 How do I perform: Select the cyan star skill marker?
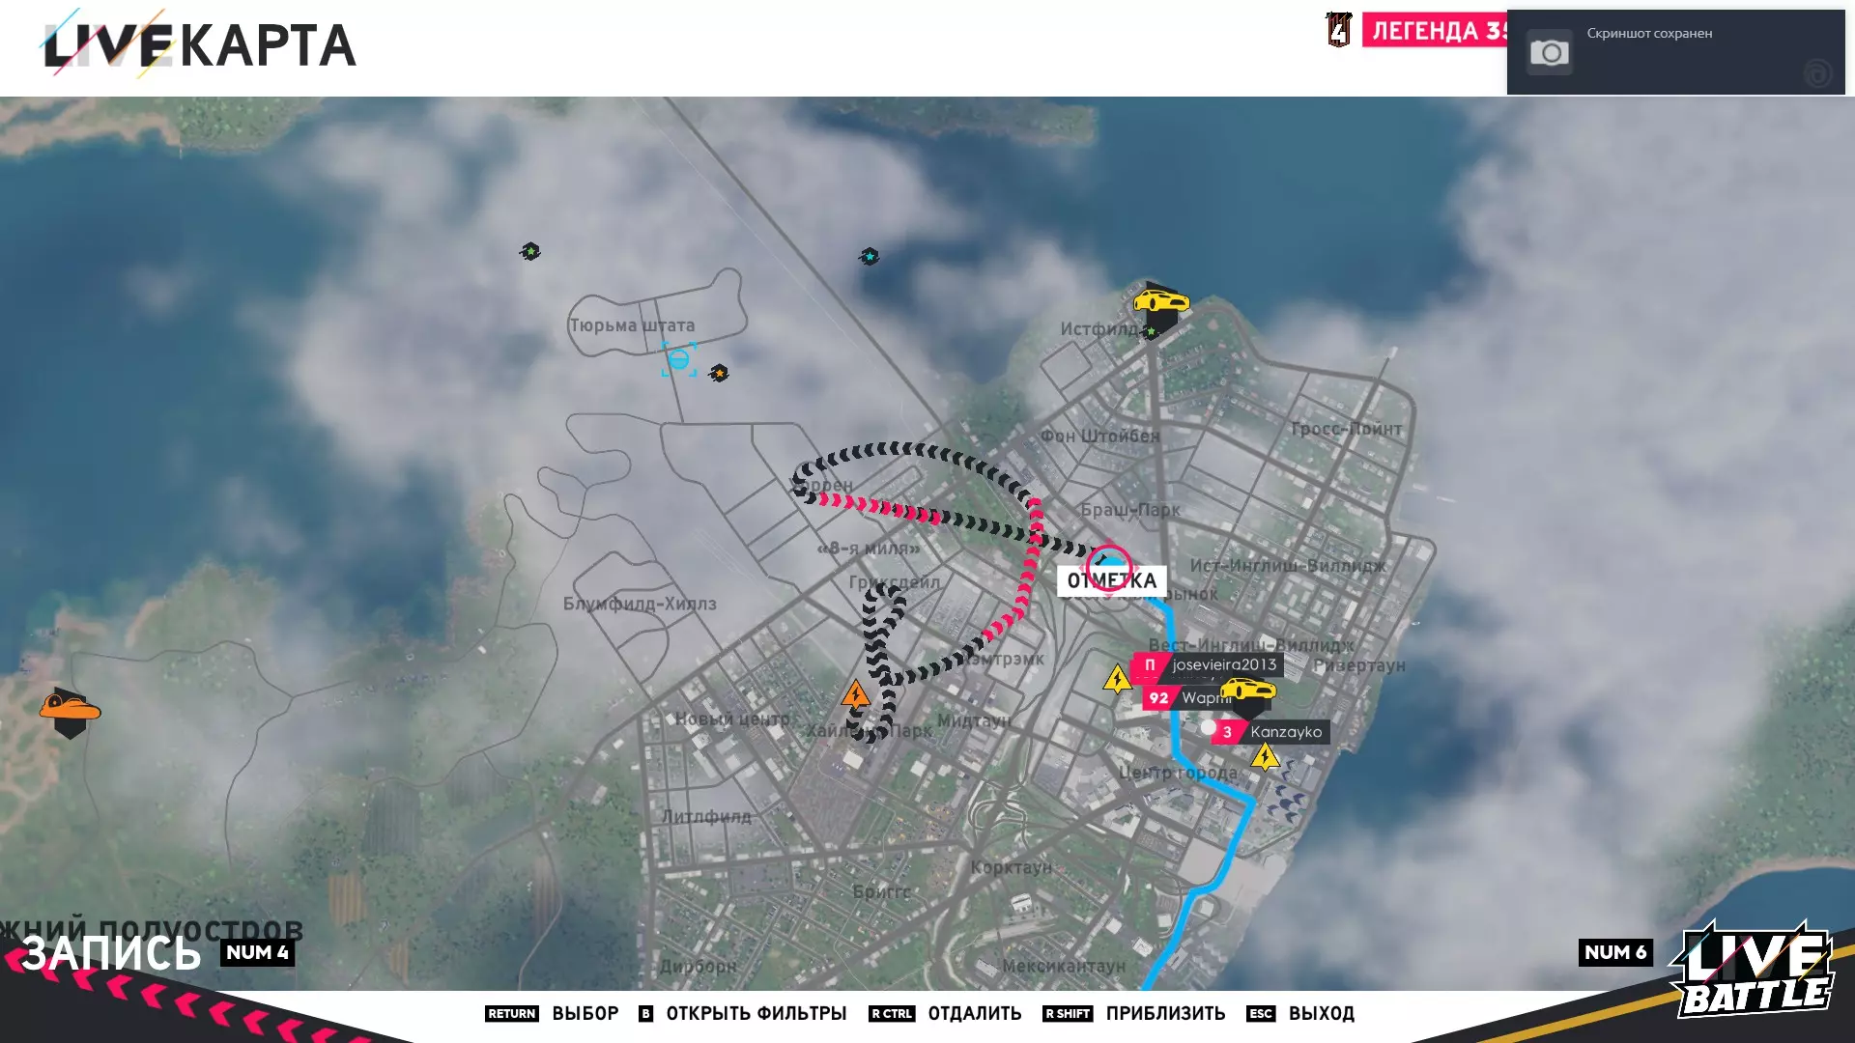pyautogui.click(x=870, y=256)
